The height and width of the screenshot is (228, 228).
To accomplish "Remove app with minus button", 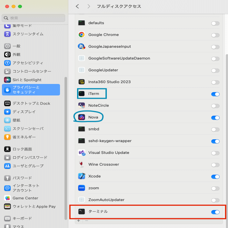I will click(87, 221).
